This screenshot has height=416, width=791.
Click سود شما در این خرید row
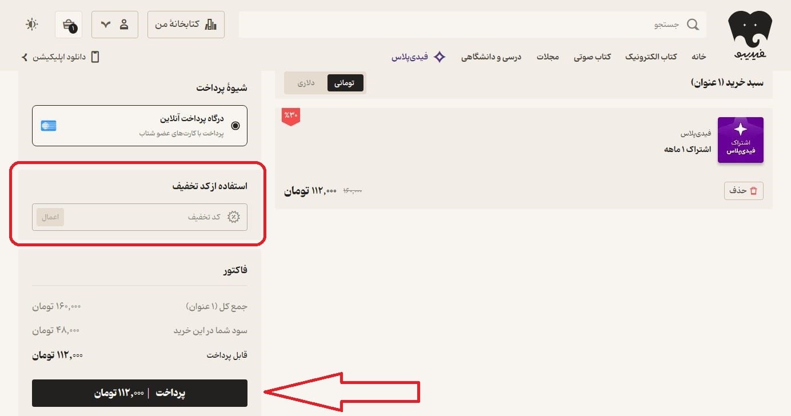(139, 330)
